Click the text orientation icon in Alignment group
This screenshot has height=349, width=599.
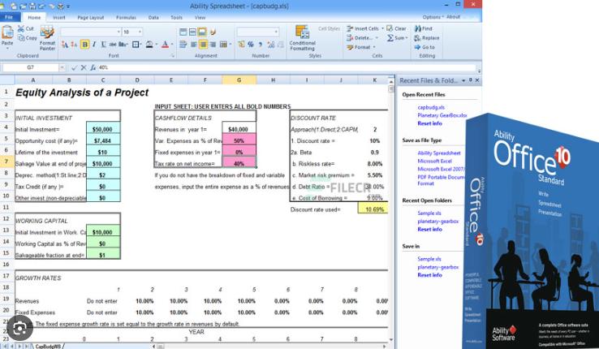point(213,32)
